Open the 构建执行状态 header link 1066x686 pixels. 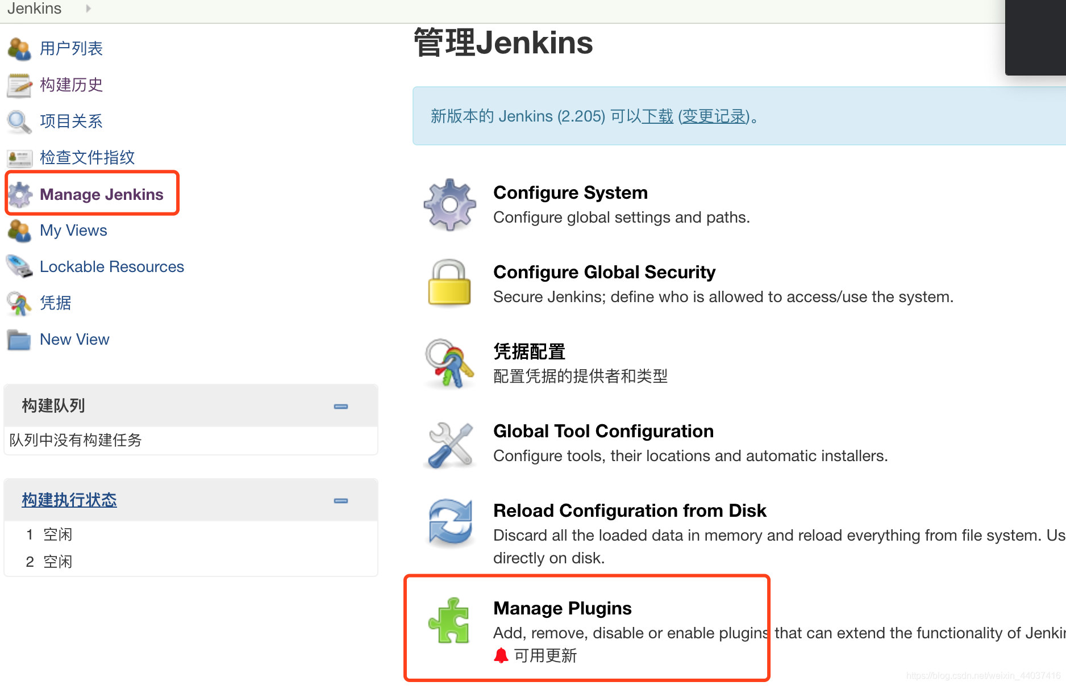coord(69,500)
